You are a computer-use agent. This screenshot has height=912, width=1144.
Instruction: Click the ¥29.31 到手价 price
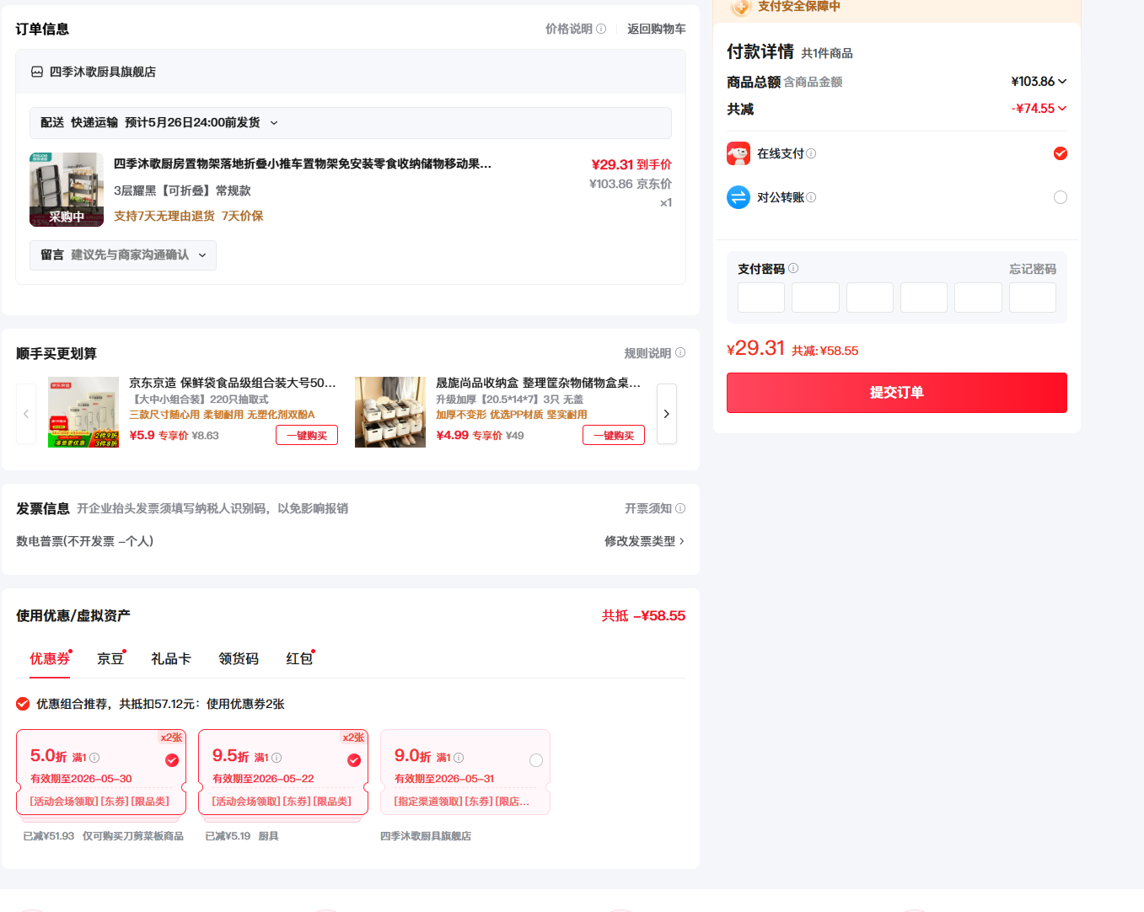tap(631, 164)
